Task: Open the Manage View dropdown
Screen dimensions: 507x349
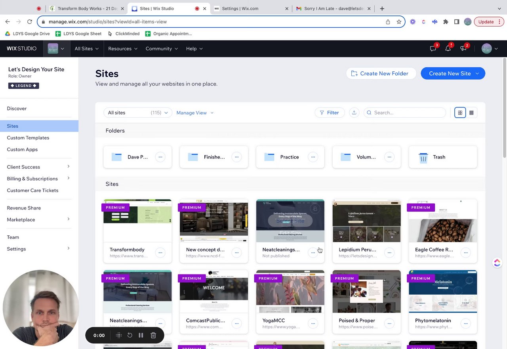Action: pyautogui.click(x=195, y=113)
